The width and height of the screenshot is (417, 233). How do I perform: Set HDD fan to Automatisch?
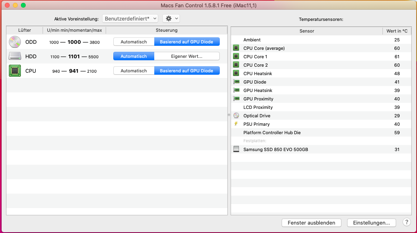[x=134, y=56]
